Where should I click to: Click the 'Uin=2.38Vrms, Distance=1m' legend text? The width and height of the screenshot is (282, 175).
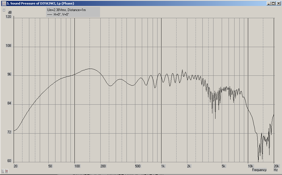66,10
